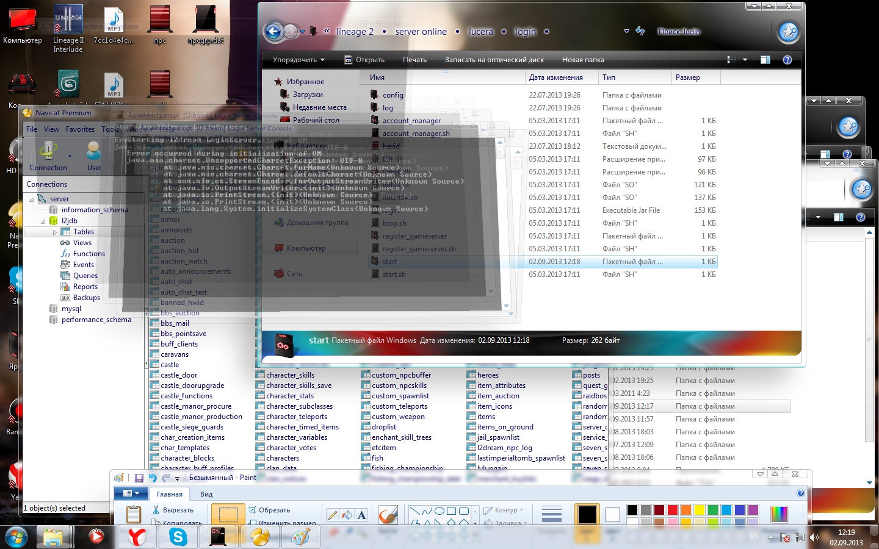Choose the Brushes tool in Paint
This screenshot has height=549, width=879.
tap(388, 515)
